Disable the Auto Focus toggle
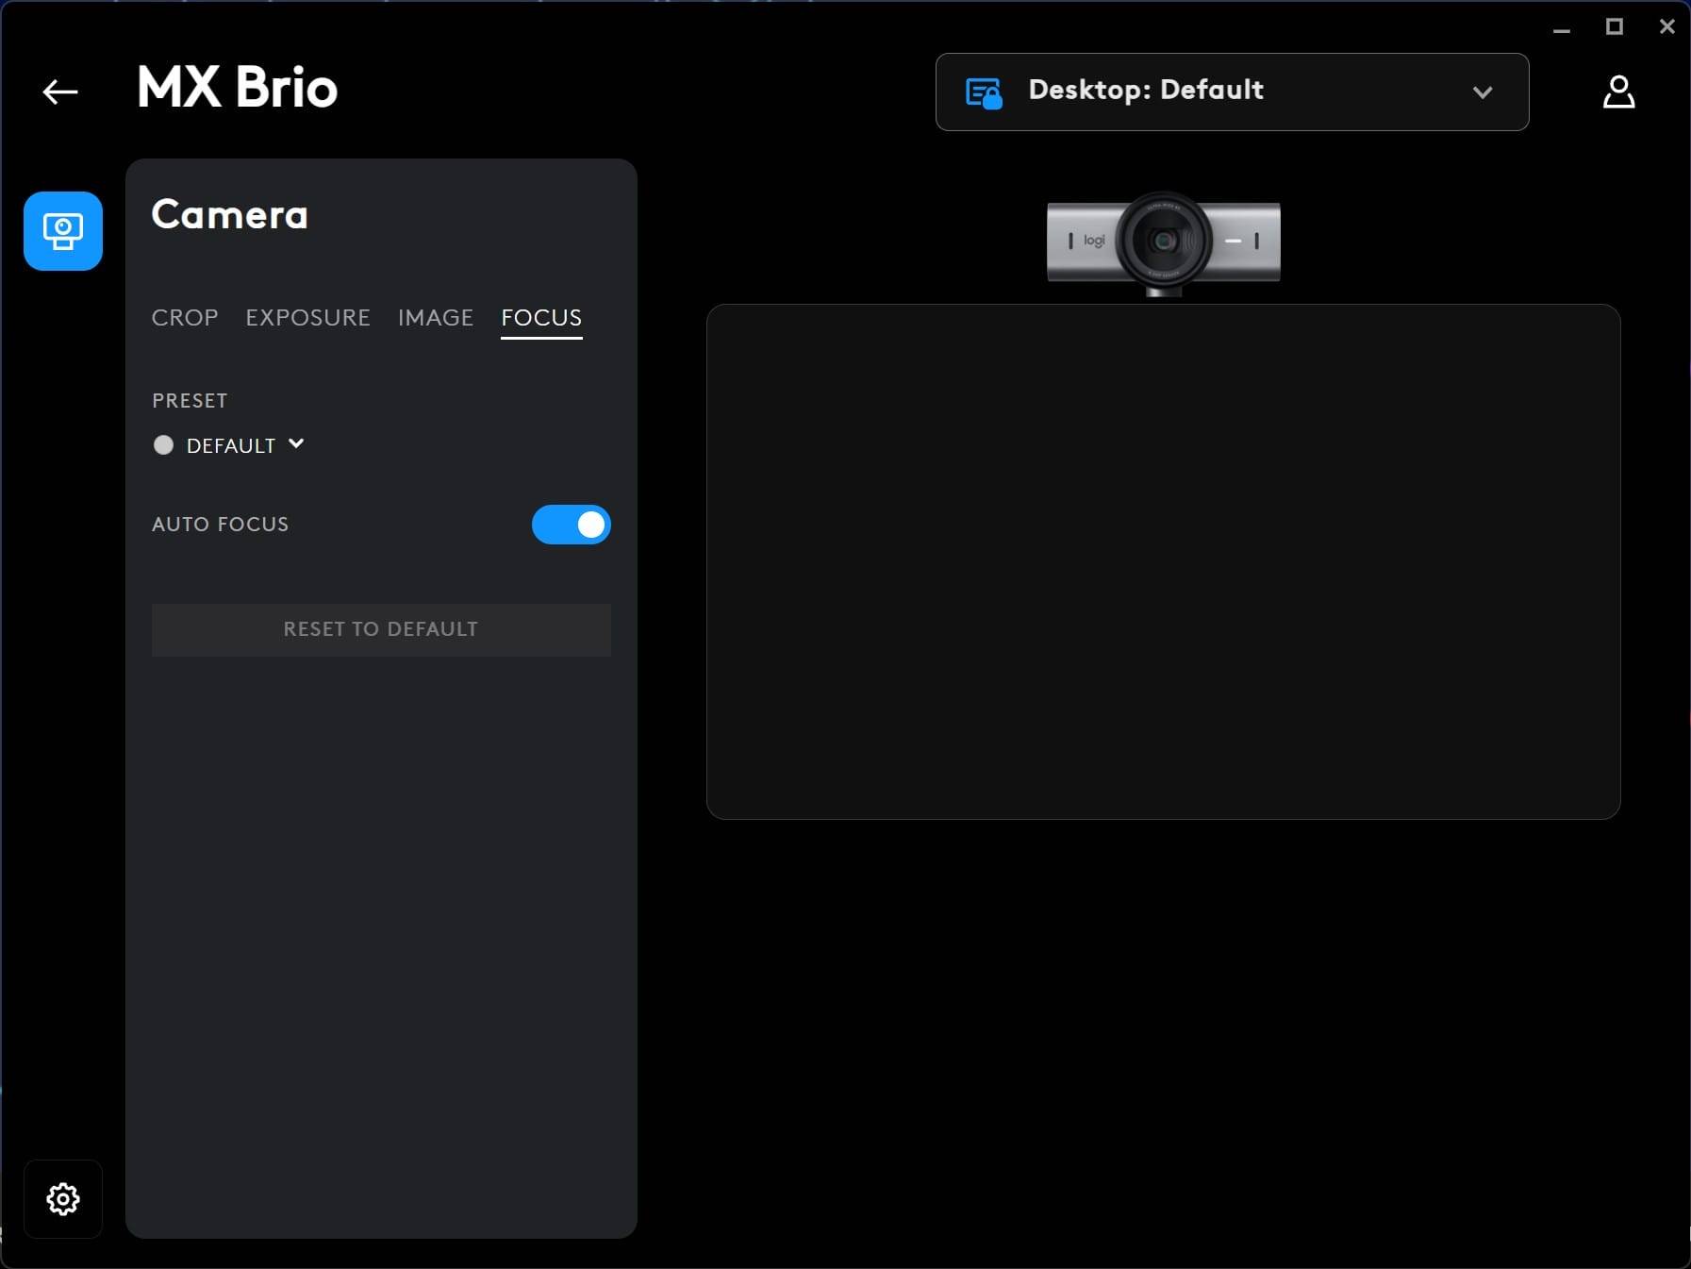Image resolution: width=1691 pixels, height=1269 pixels. [572, 525]
